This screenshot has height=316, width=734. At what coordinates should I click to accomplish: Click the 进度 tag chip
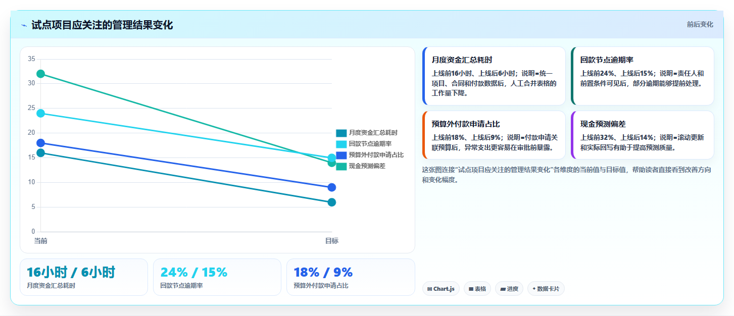pyautogui.click(x=509, y=289)
